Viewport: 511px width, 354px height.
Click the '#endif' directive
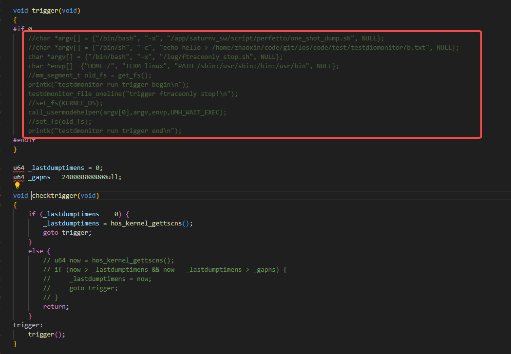point(24,140)
